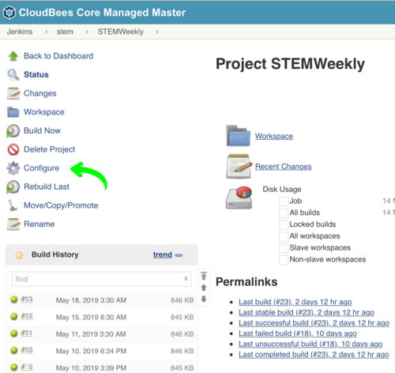Click the Move/Copy/Promote icon
The image size is (395, 373).
pos(12,205)
